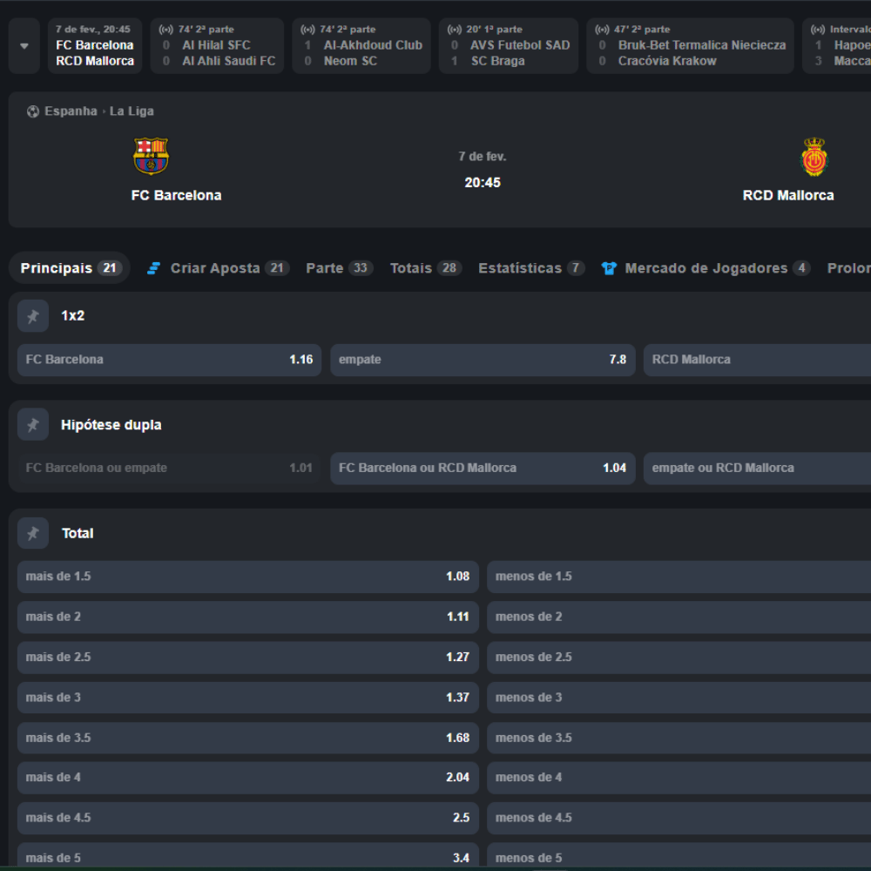Open the Espanha breadcrumb link

click(71, 111)
